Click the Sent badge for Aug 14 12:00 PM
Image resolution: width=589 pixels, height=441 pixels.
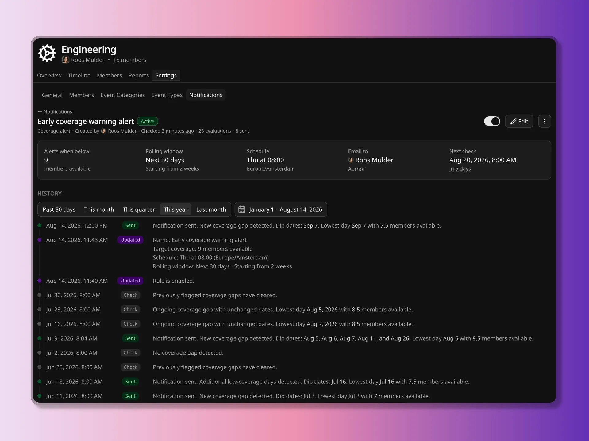click(130, 225)
